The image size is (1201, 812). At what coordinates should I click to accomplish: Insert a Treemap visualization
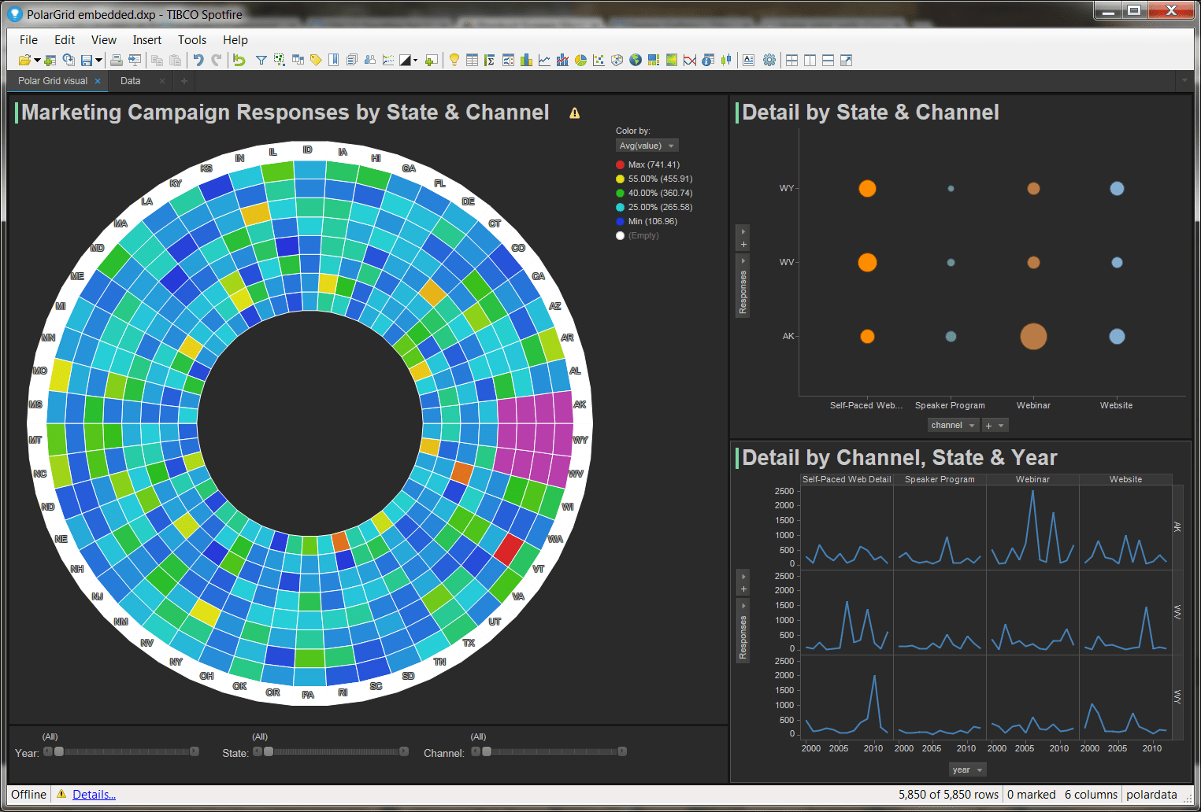point(653,60)
